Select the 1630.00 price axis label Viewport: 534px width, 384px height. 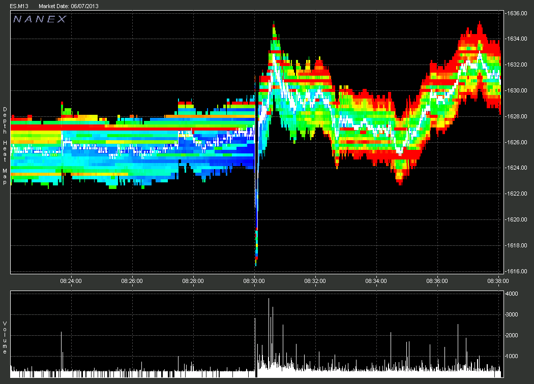[517, 90]
